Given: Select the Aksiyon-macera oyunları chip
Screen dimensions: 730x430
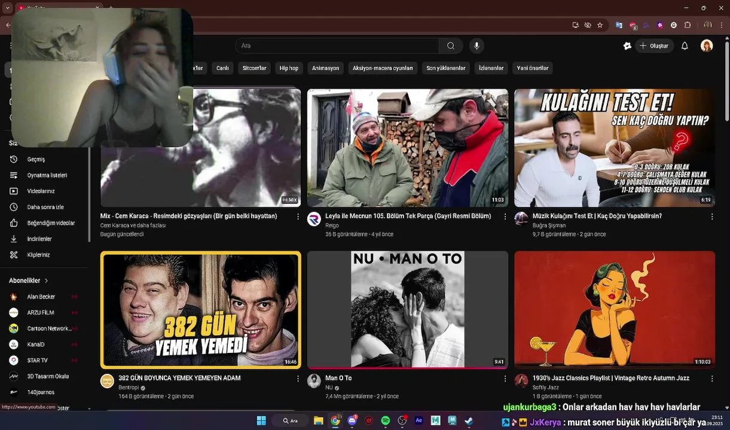Looking at the screenshot, I should [x=383, y=68].
